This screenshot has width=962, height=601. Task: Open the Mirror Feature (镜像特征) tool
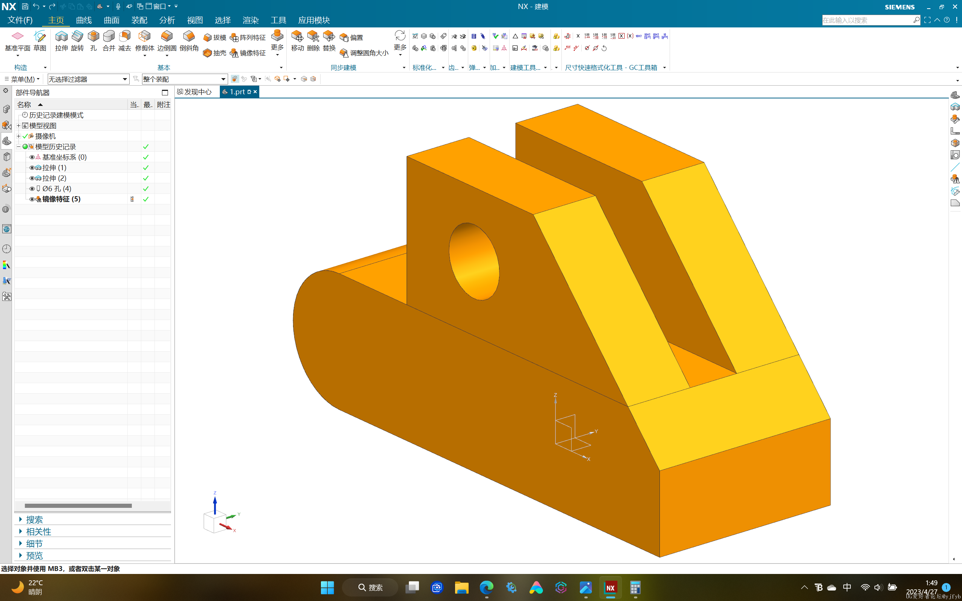coord(248,53)
